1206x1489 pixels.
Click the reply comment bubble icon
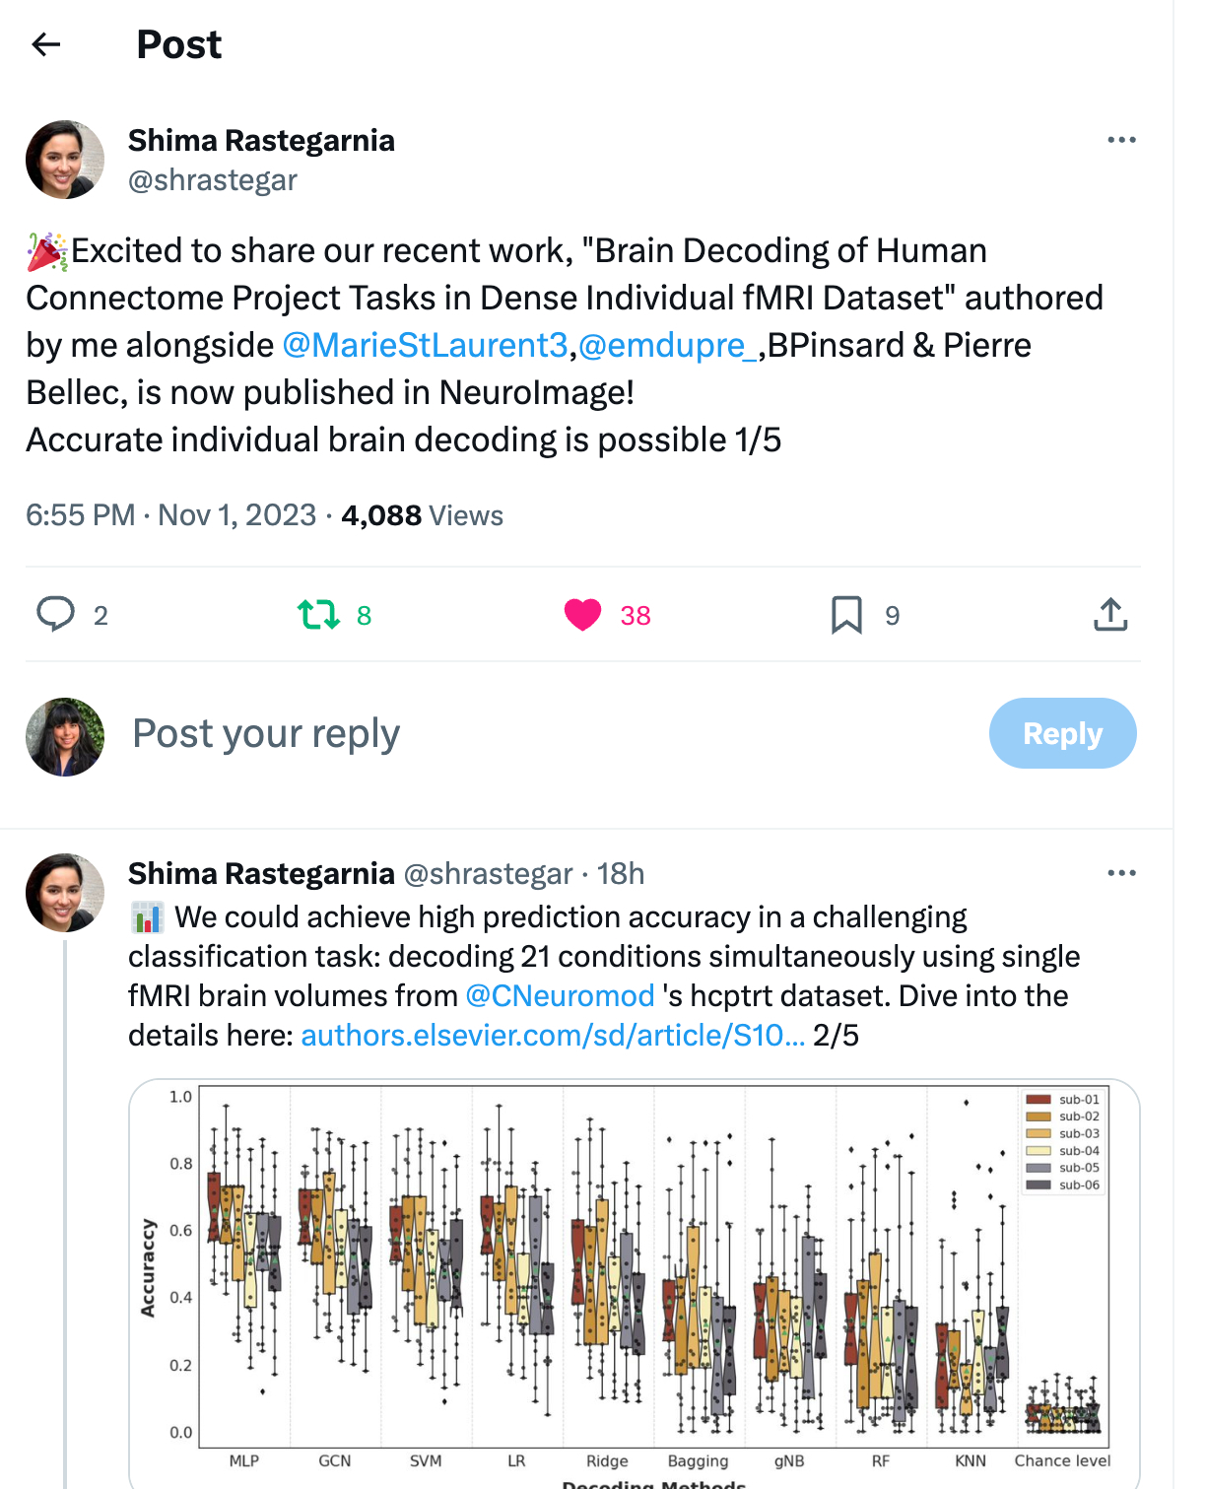[x=56, y=614]
